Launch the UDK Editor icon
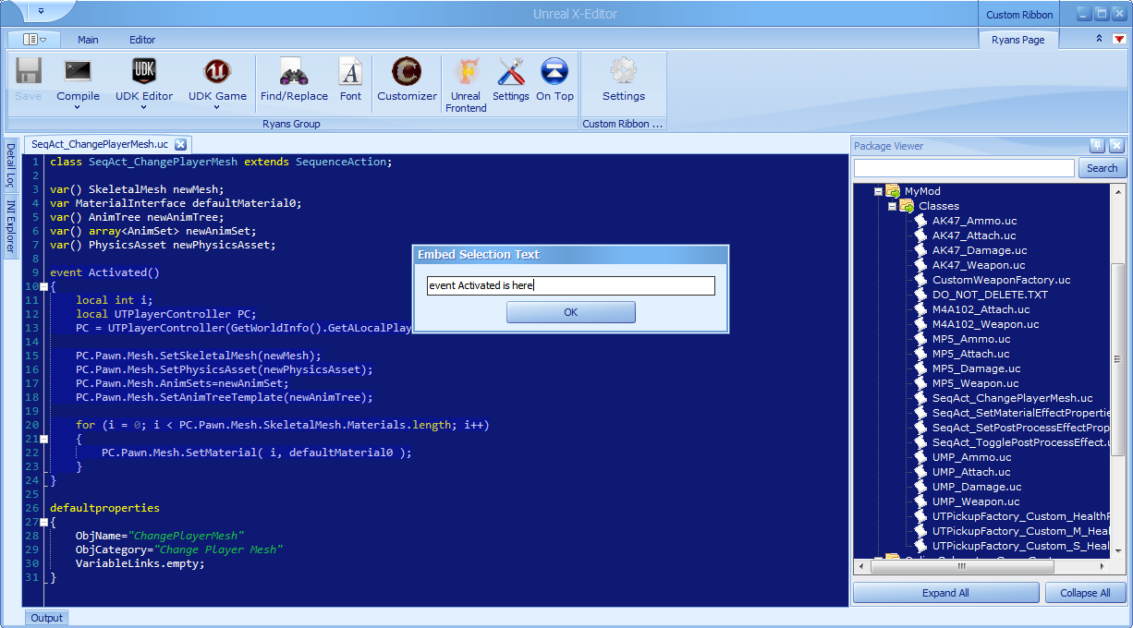Image resolution: width=1133 pixels, height=628 pixels. point(144,71)
